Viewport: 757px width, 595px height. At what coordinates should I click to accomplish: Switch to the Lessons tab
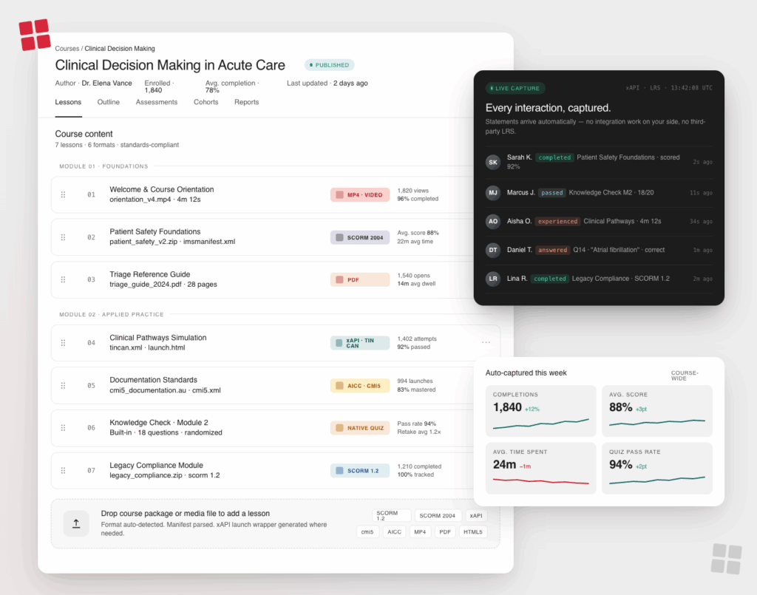click(x=68, y=102)
